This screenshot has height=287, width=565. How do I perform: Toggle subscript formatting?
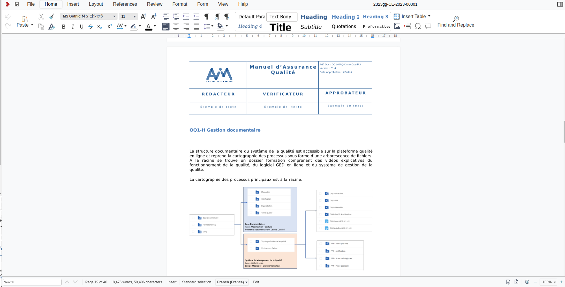(x=99, y=27)
